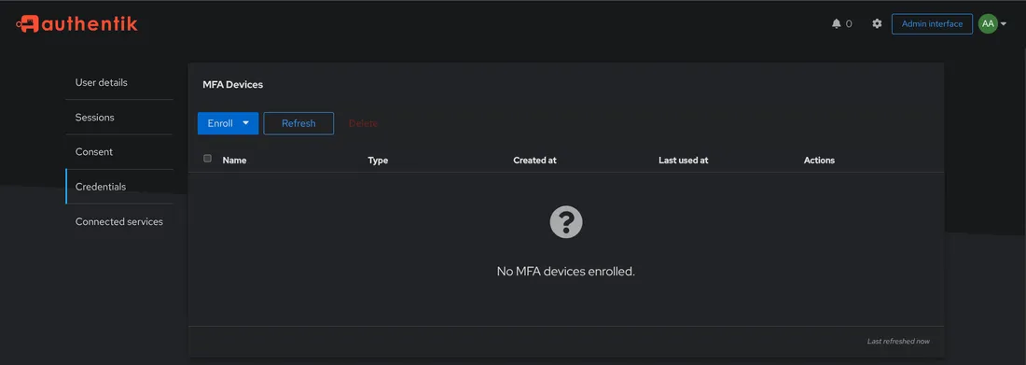Click the question mark empty-state icon
Viewport: 1026px width, 365px height.
coord(566,222)
